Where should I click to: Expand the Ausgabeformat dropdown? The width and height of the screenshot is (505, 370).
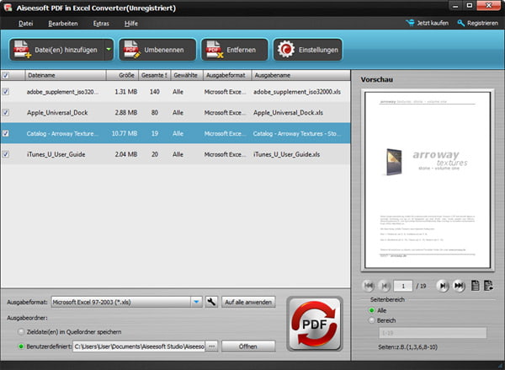tap(195, 301)
